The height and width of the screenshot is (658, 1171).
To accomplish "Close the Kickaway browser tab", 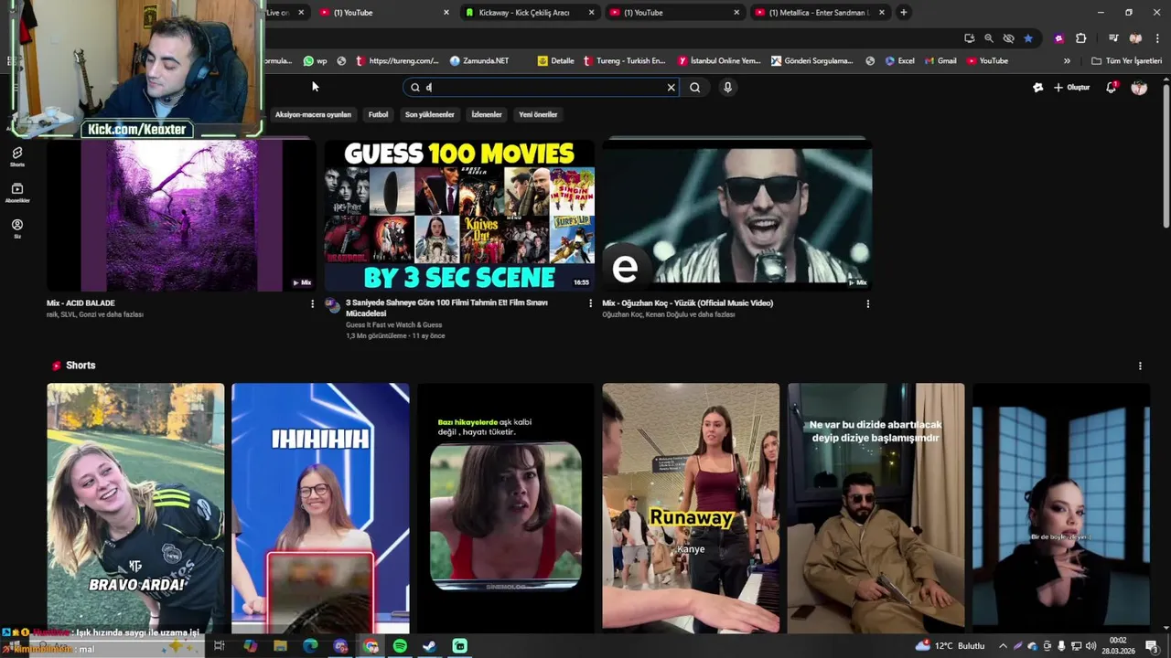I will 591,13.
